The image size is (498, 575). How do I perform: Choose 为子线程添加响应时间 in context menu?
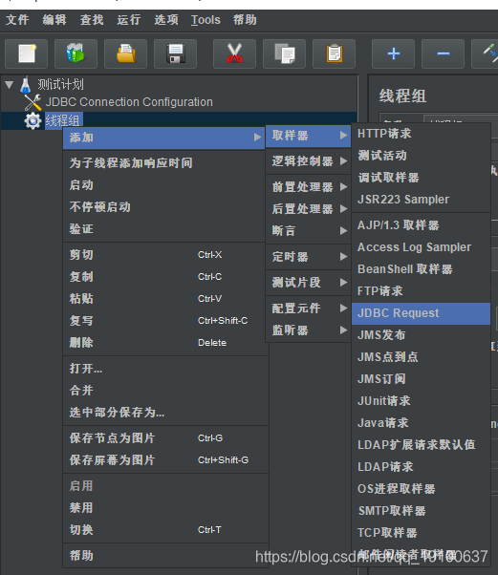pyautogui.click(x=163, y=162)
